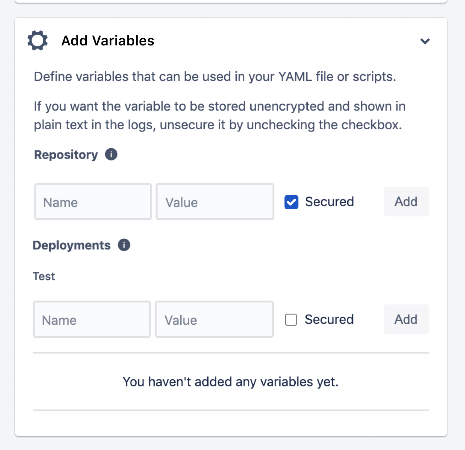Screen dimensions: 465x450
Task: Click the Secured label in Repository row
Action: (329, 202)
